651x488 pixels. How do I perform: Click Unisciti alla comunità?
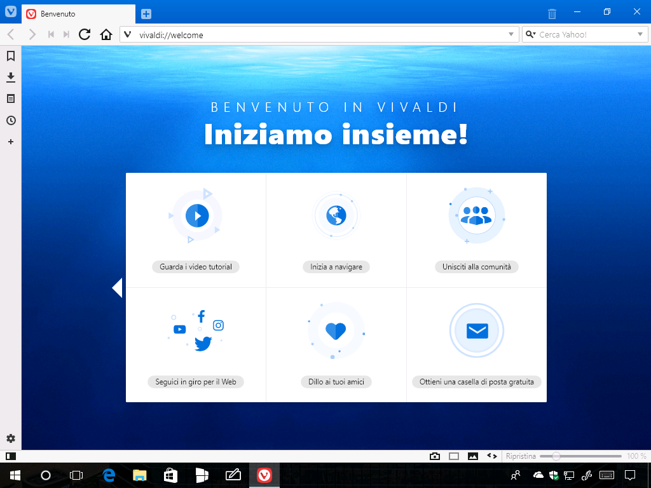(477, 267)
